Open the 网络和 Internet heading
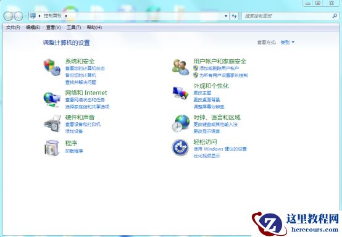 point(86,93)
